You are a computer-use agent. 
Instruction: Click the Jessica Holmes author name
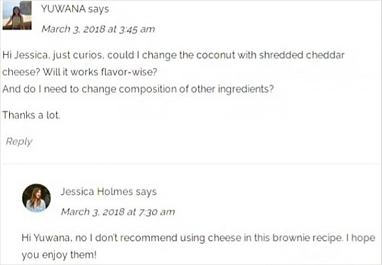[x=97, y=192]
